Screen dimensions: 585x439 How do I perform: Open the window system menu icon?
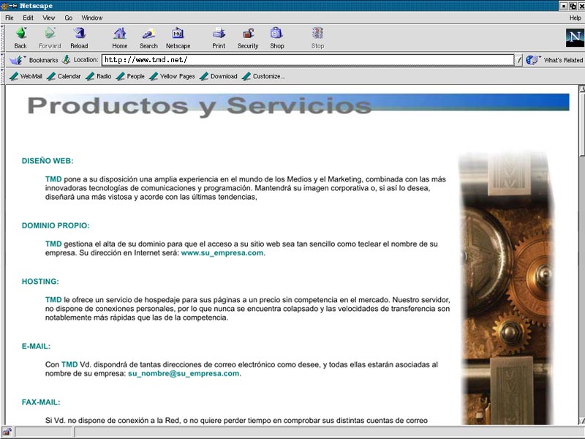point(5,6)
